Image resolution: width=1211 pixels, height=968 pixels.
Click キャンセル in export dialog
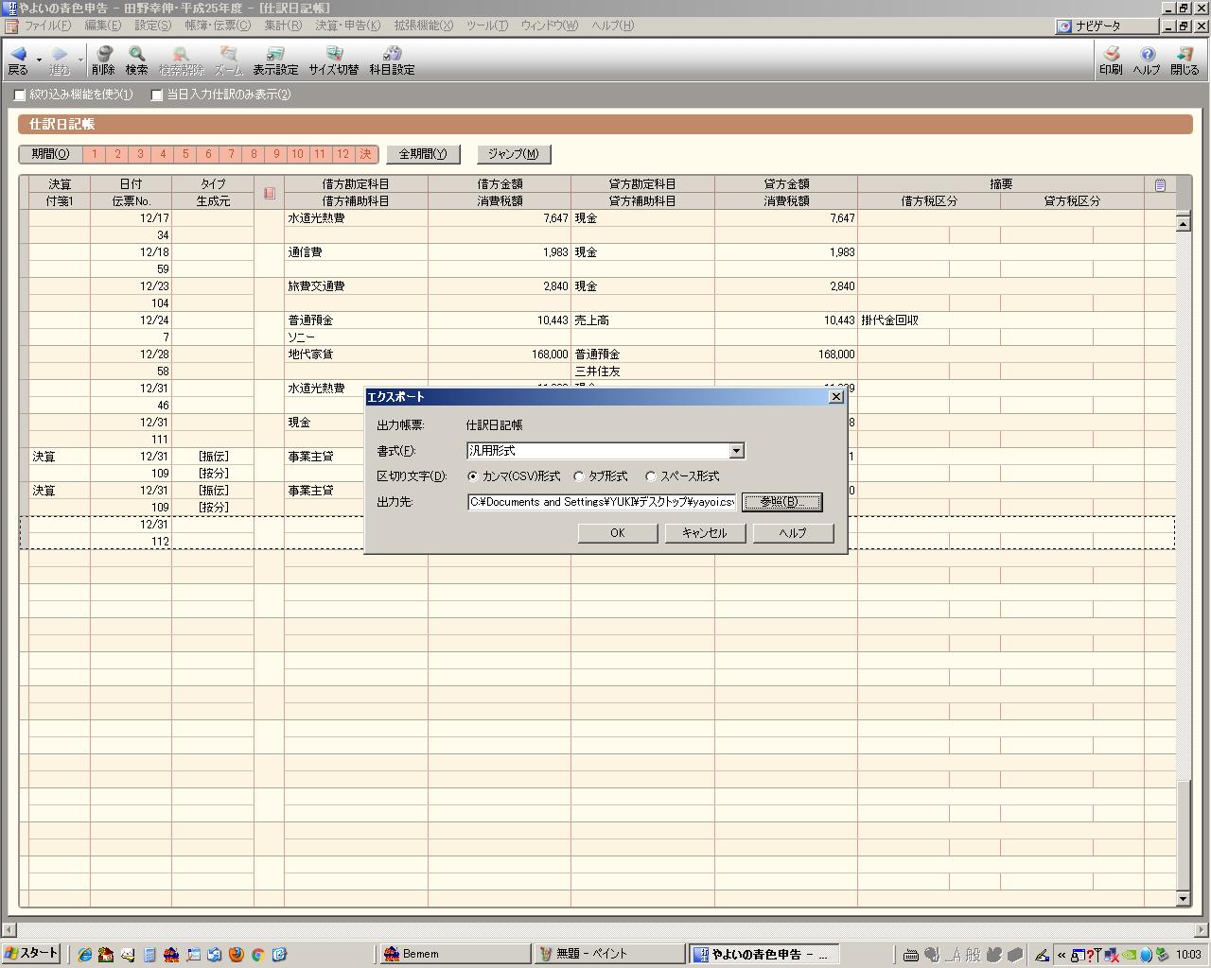705,533
